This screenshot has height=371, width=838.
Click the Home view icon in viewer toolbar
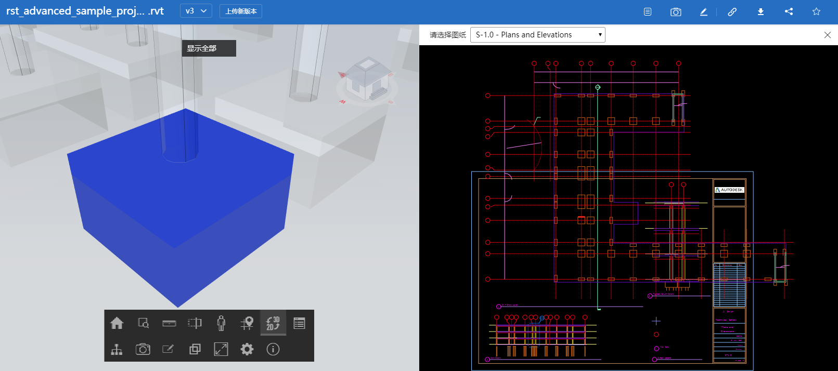(x=117, y=323)
